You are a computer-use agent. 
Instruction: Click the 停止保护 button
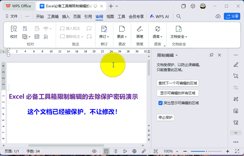[x=165, y=118]
